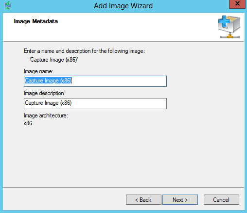Click inside the Image name text field
The width and height of the screenshot is (247, 213).
(95, 81)
